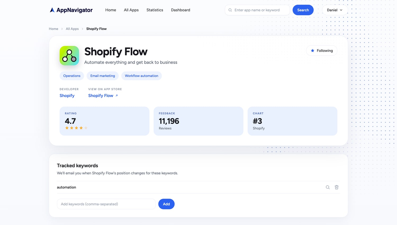Select the Operations category tag
397x225 pixels.
pyautogui.click(x=72, y=76)
